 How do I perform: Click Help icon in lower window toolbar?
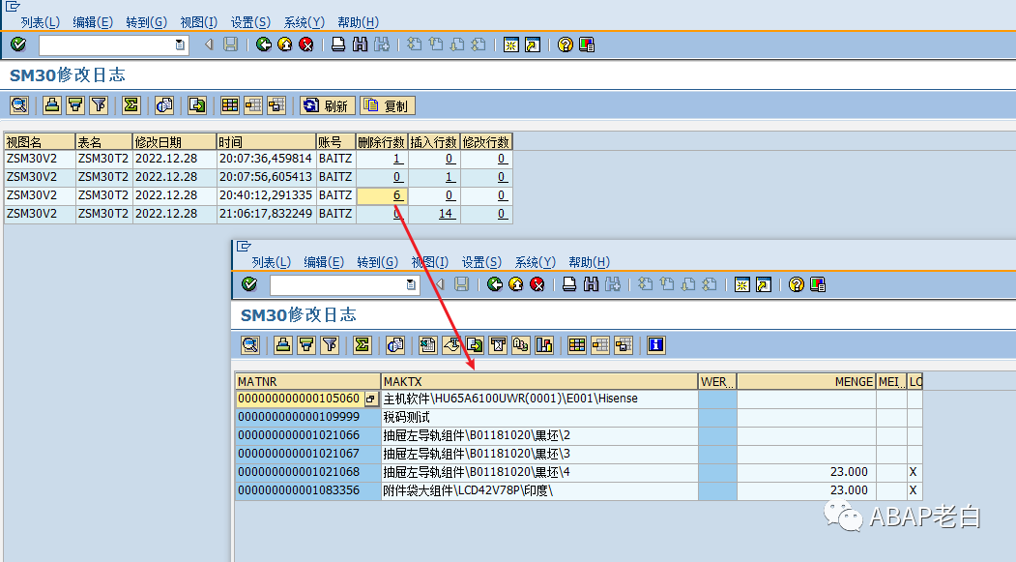click(797, 284)
